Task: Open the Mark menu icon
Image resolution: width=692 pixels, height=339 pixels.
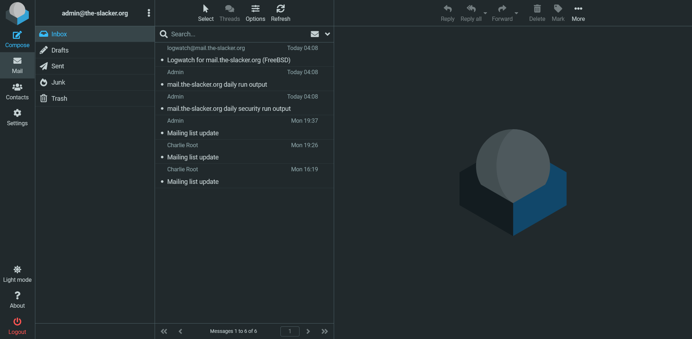Action: (558, 13)
